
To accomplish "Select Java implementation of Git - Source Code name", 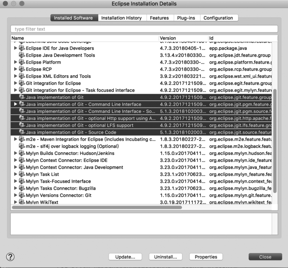I will coord(71,132).
